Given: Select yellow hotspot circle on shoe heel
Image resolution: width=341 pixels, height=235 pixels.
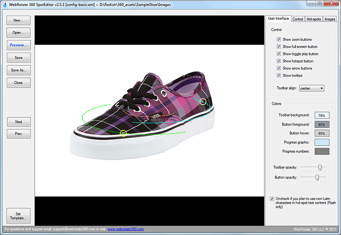Looking at the screenshot, I should click(x=203, y=101).
